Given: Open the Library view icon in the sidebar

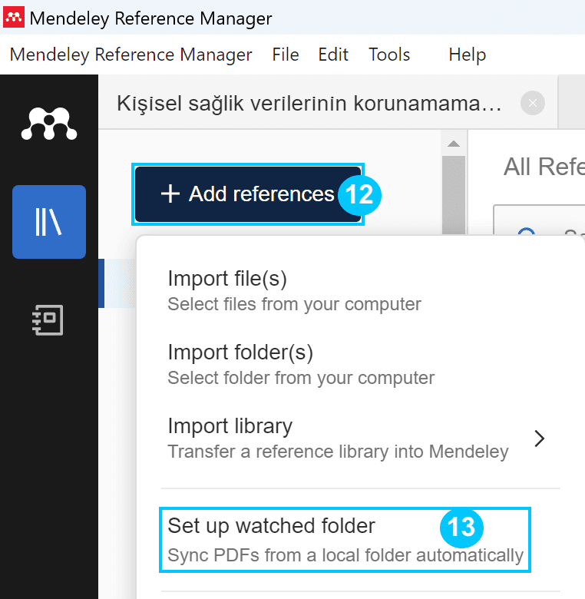Looking at the screenshot, I should pyautogui.click(x=49, y=222).
